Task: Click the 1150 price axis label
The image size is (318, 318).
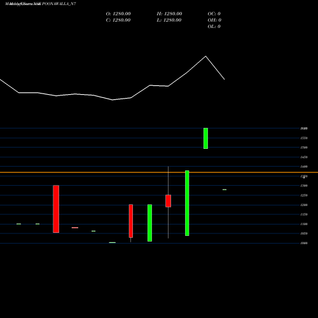Action: pyautogui.click(x=304, y=214)
